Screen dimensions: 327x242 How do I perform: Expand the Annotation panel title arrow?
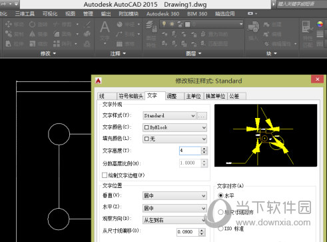[x=125, y=53]
